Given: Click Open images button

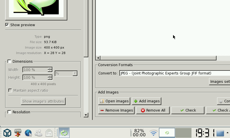Looking at the screenshot, I should point(114,101).
